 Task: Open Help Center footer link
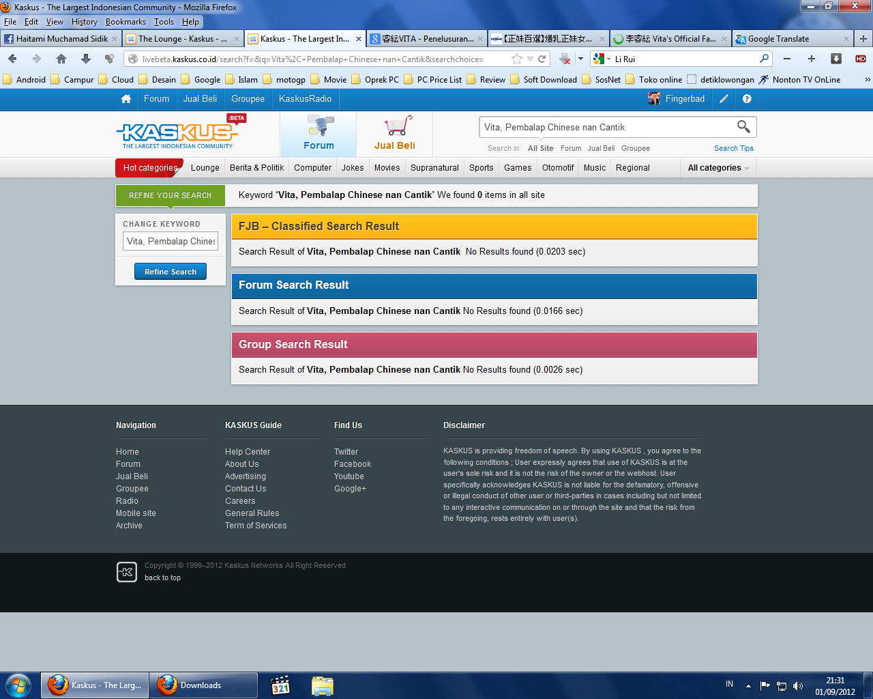[x=248, y=452]
